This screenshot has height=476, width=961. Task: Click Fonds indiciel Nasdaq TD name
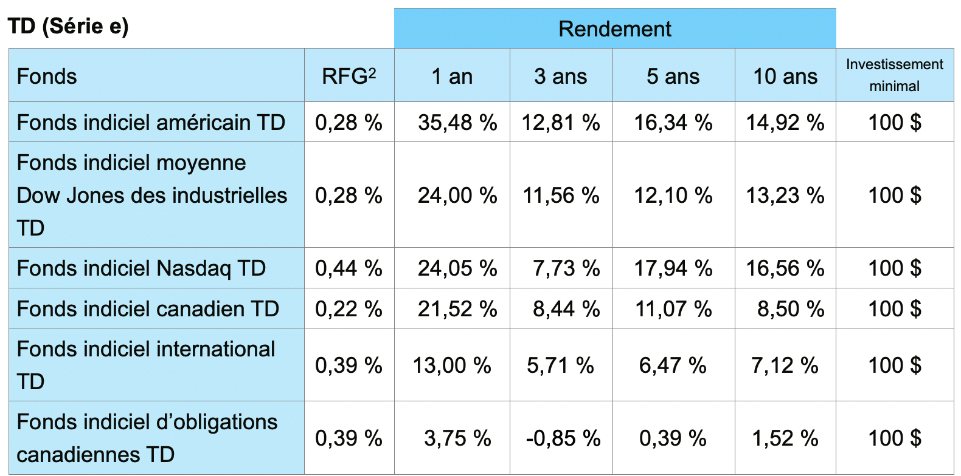[x=141, y=268]
